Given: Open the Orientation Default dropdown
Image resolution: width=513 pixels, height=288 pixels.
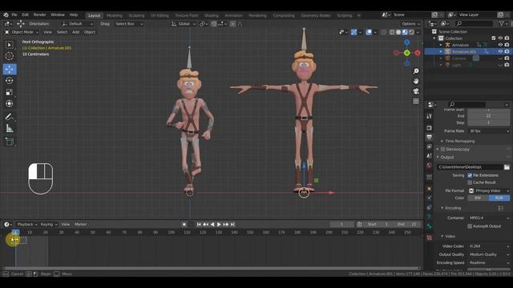Looking at the screenshot, I should (78, 24).
